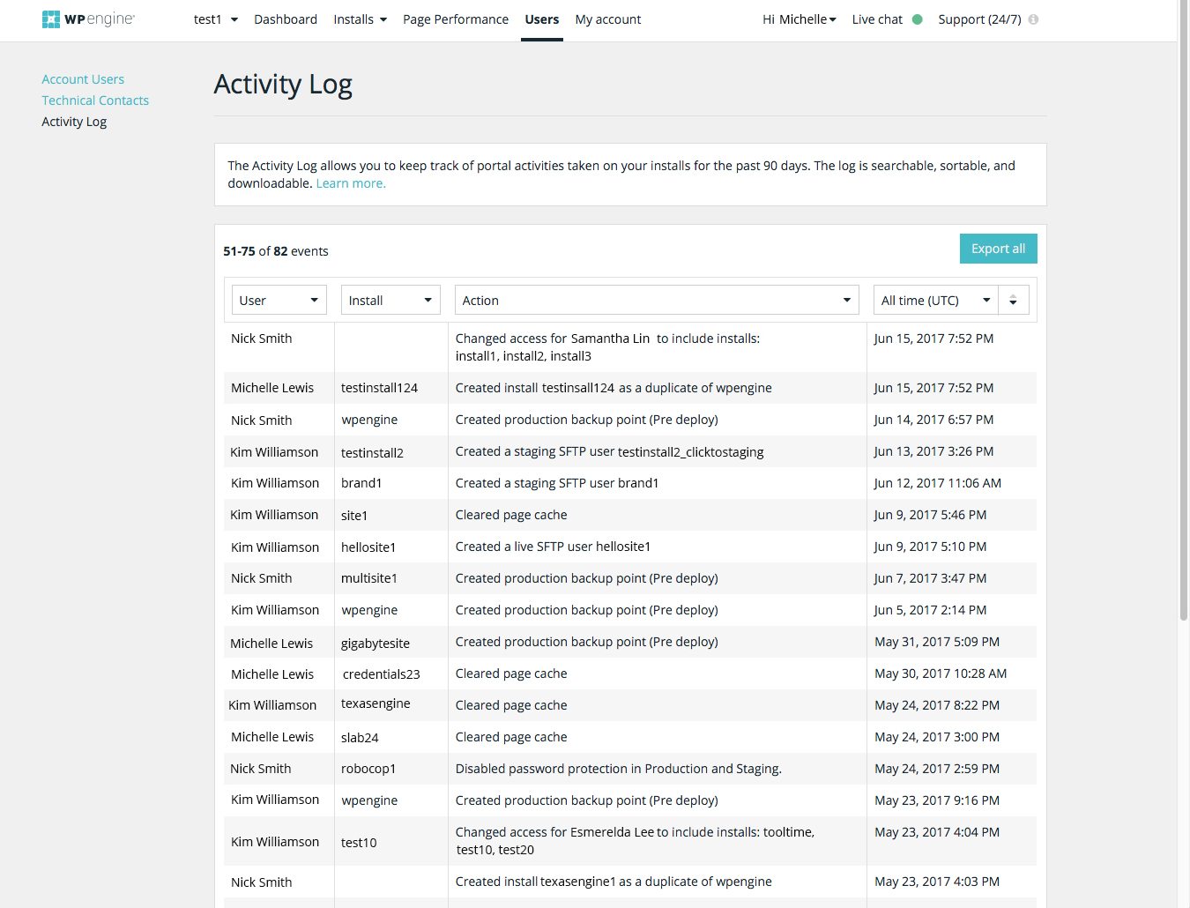Click the 'multisite1' install cell

[x=369, y=578]
